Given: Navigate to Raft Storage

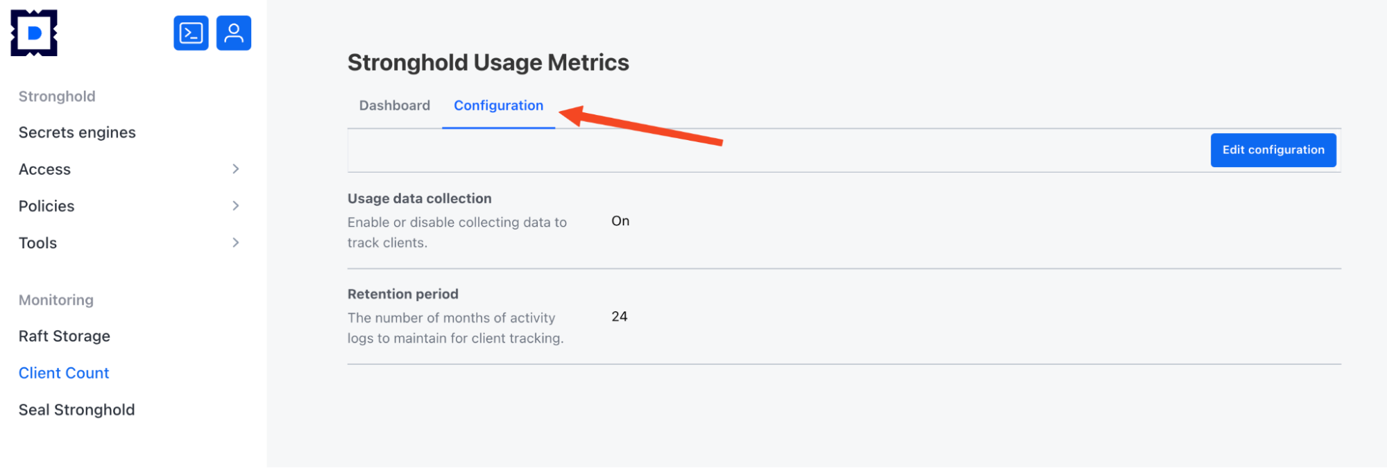Looking at the screenshot, I should pos(65,336).
